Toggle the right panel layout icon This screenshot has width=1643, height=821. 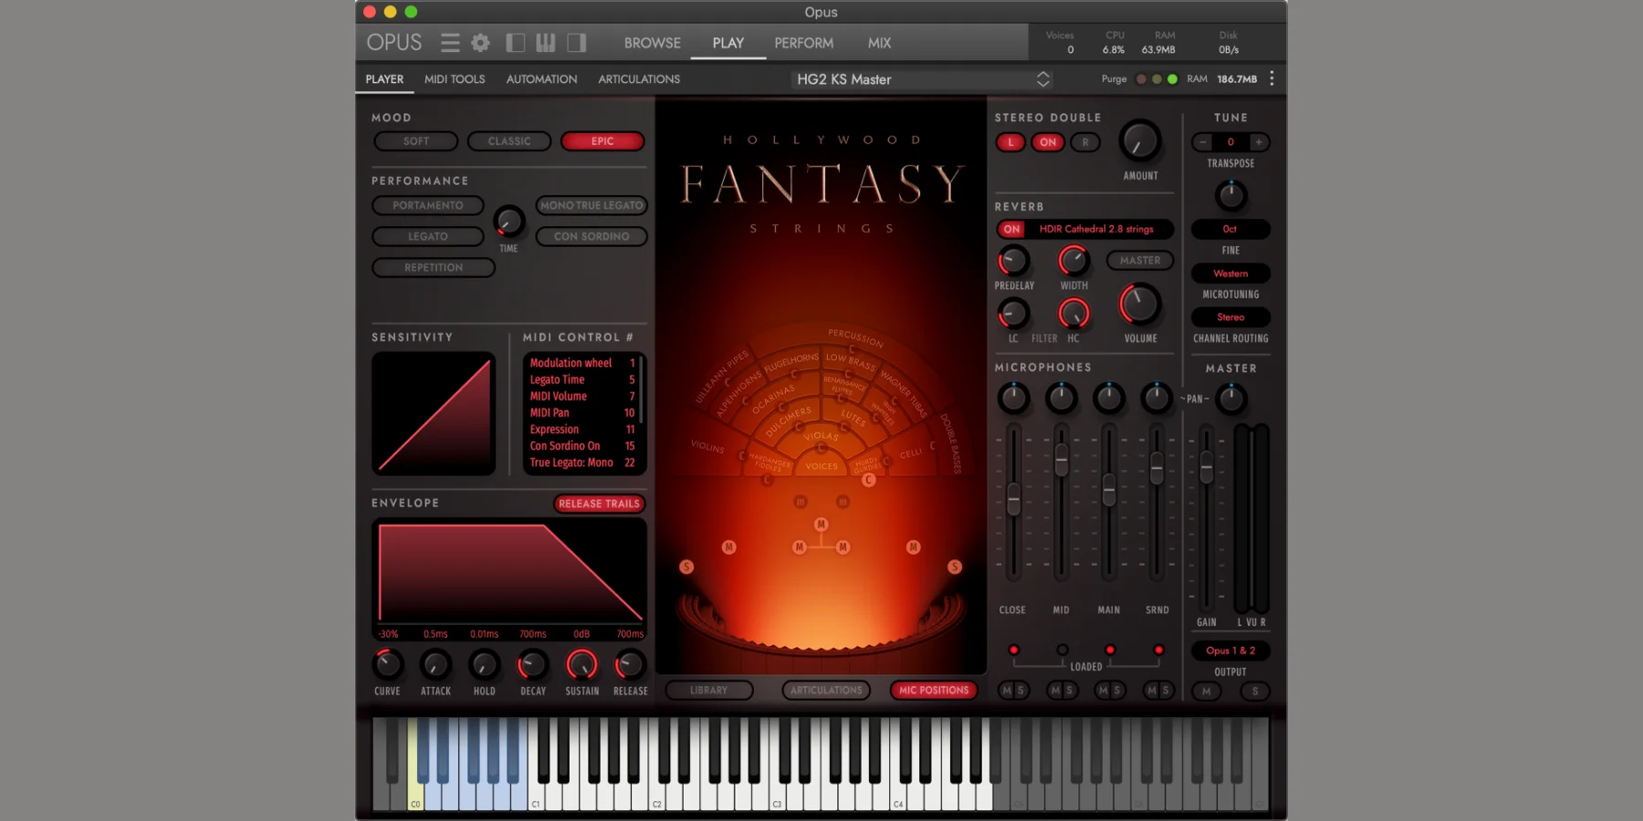(x=576, y=43)
